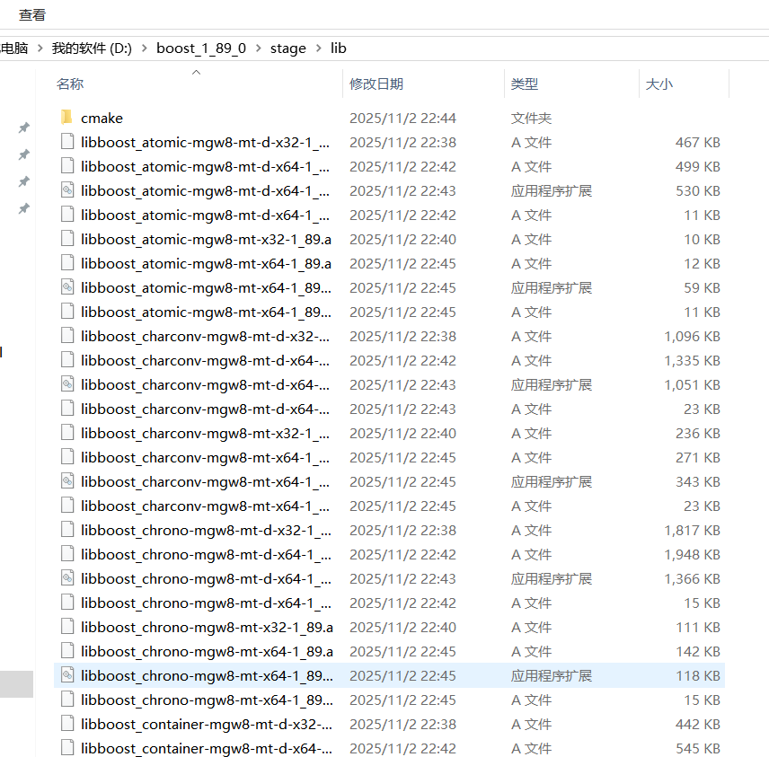
Task: Expand the chevron after 电脑 in the breadcrumb
Action: tap(40, 48)
